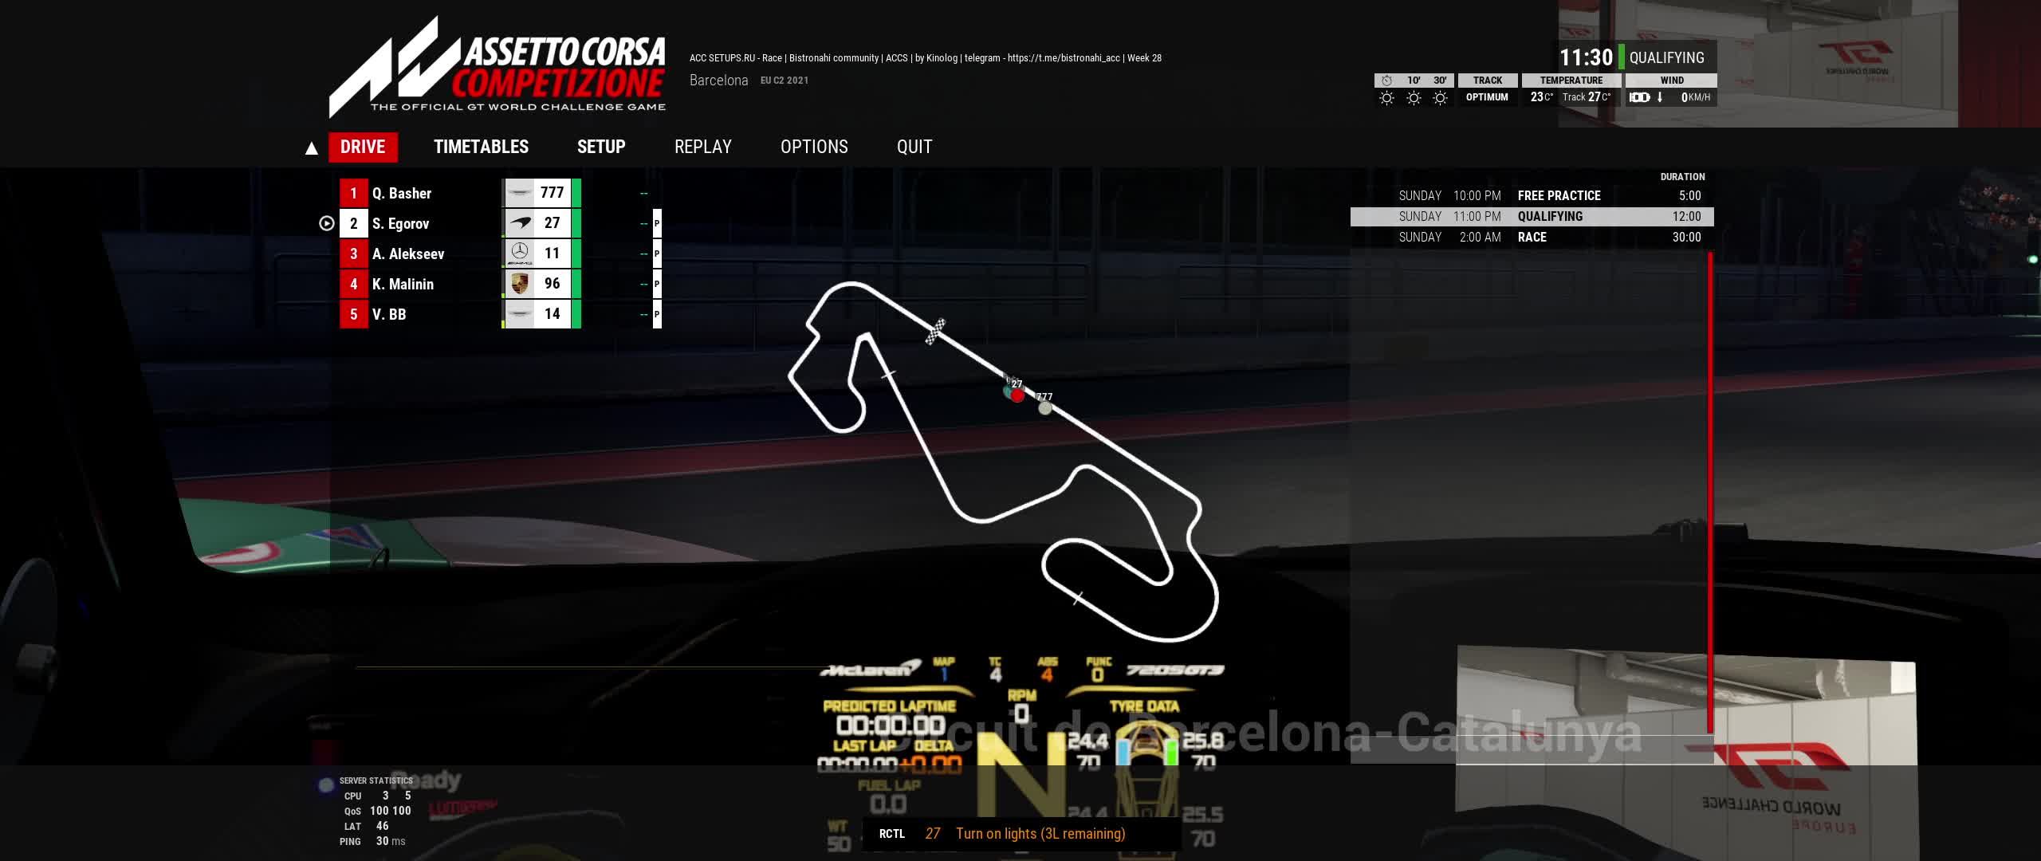Screen dimensions: 2041x861
Task: Click the red vertical session scrollbar
Action: tap(1710, 493)
